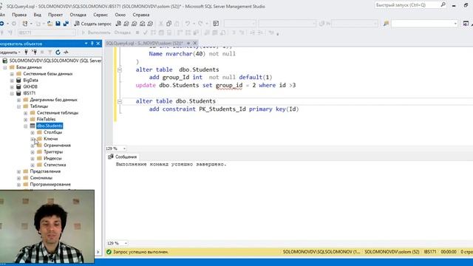Click the Save icon in the toolbar

[58, 23]
